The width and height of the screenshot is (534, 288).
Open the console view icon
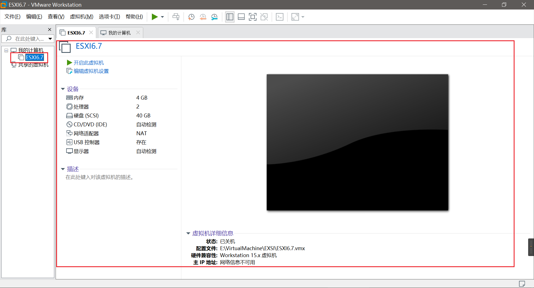pyautogui.click(x=280, y=17)
